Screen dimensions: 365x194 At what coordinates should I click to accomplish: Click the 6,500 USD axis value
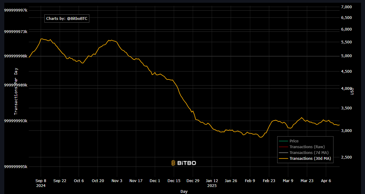(346, 18)
